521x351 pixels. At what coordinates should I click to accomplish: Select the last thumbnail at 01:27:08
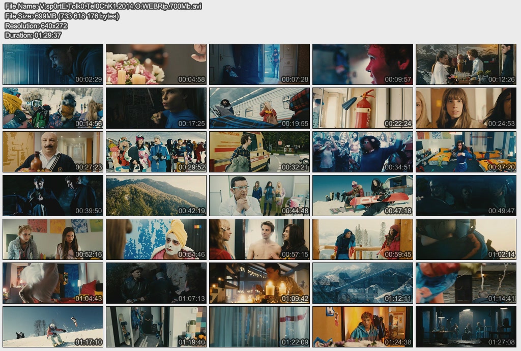[466, 327]
